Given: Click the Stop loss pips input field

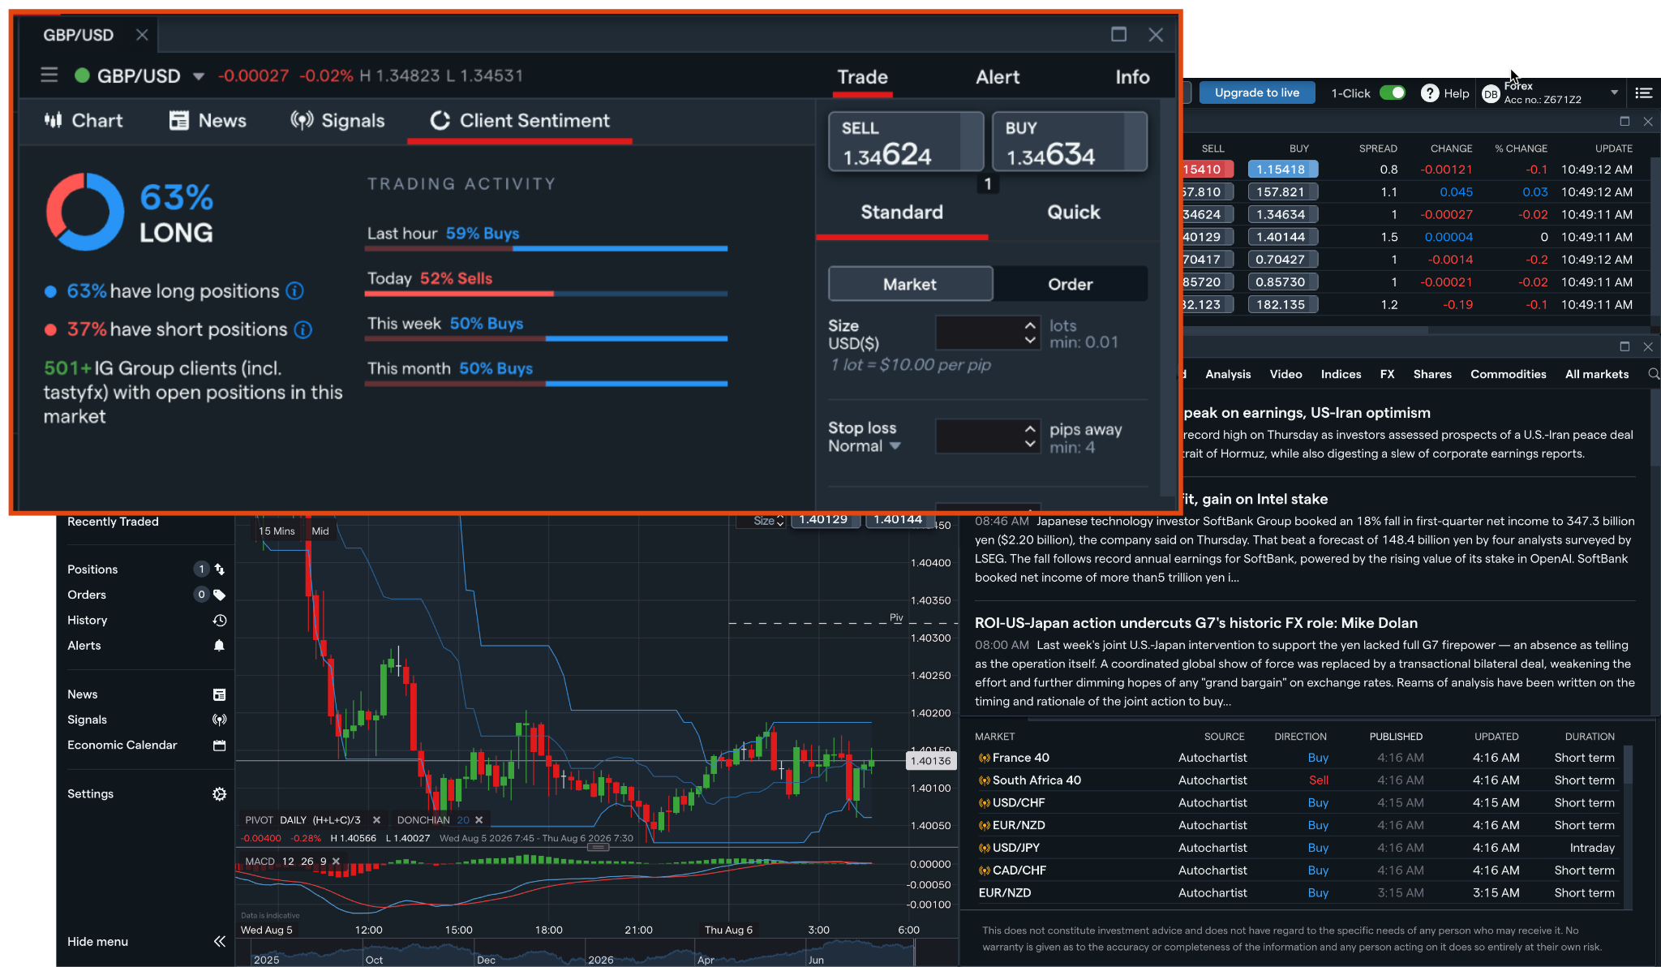Looking at the screenshot, I should [979, 436].
